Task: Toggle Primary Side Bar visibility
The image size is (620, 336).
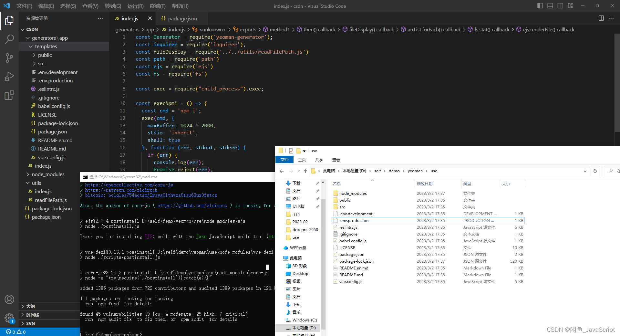Action: click(x=540, y=6)
